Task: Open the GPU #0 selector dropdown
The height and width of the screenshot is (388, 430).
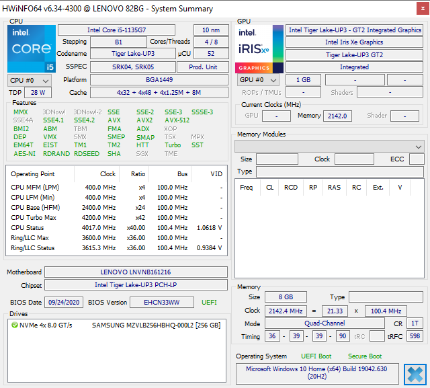Action: pyautogui.click(x=257, y=80)
